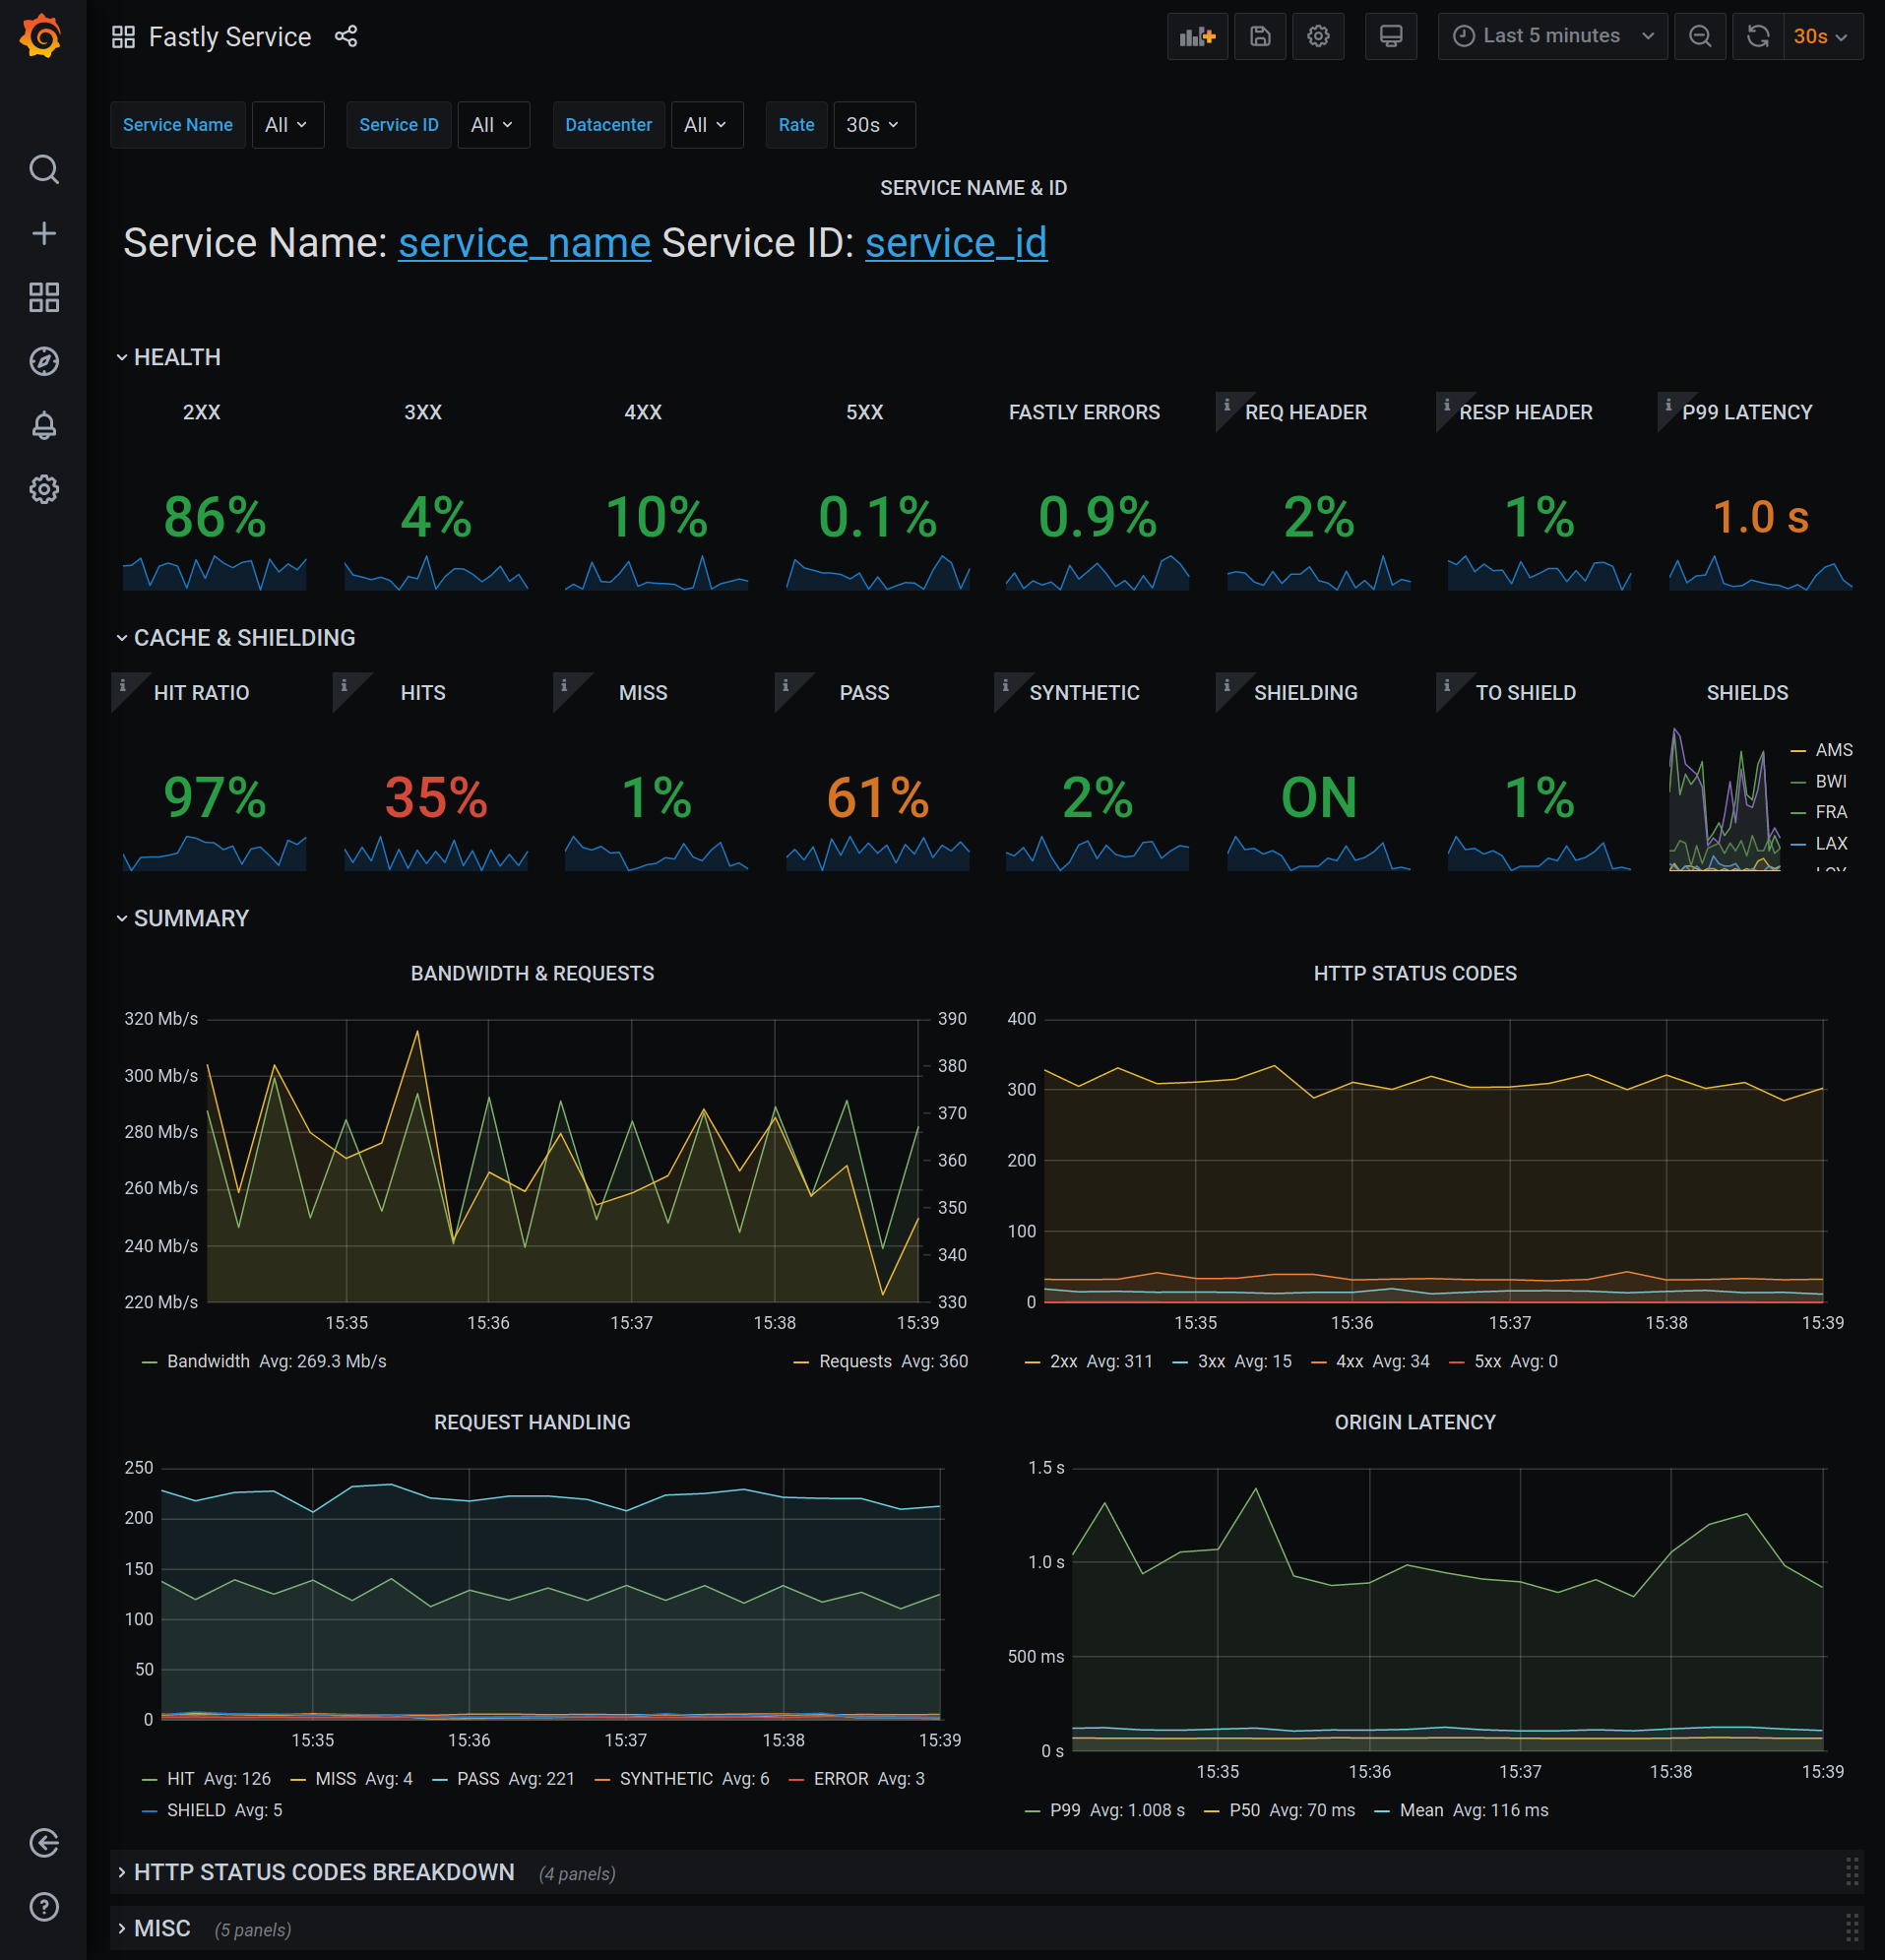Show info for P99 LATENCY panel
The image size is (1885, 1960).
1668,404
